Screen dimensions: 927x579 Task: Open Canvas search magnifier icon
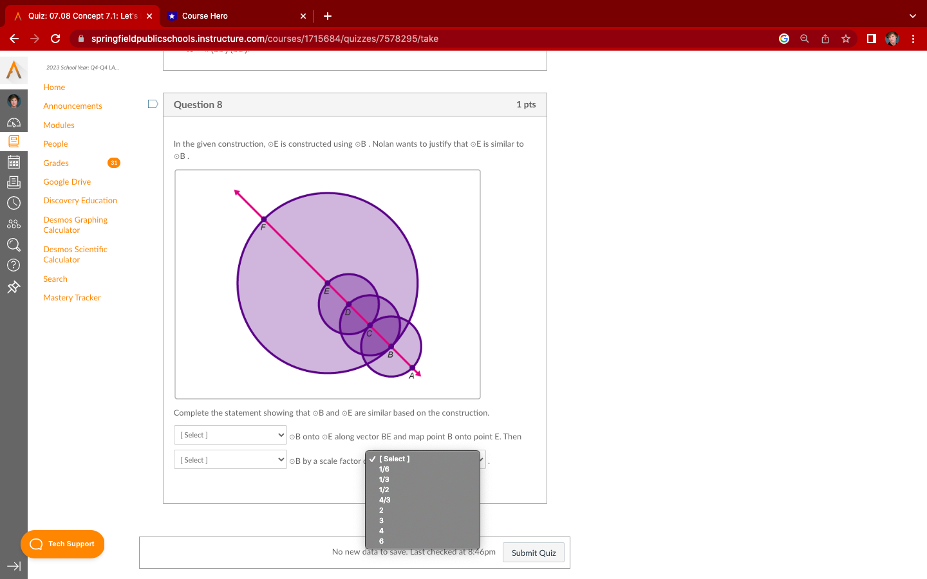pyautogui.click(x=14, y=244)
